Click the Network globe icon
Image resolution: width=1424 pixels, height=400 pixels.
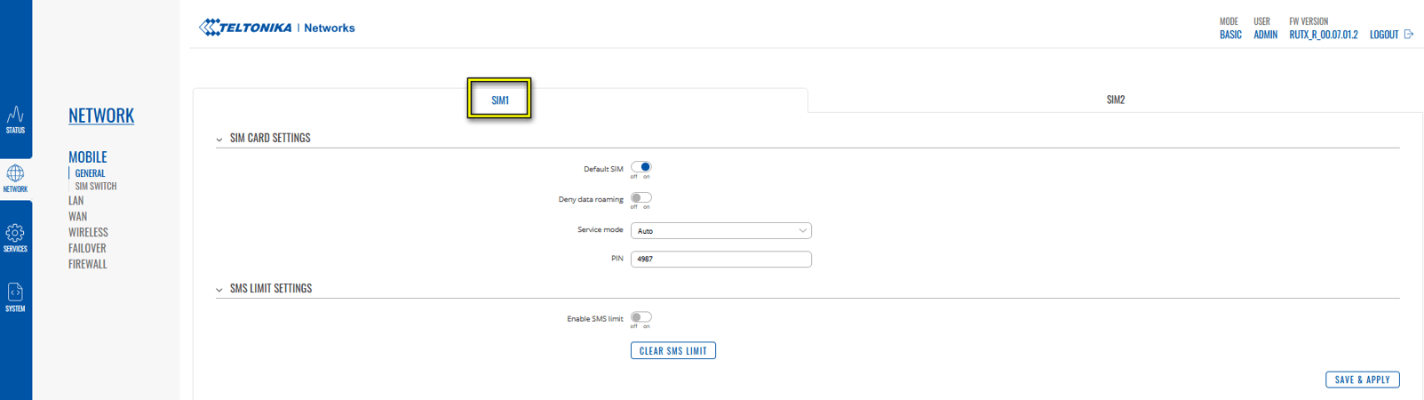(15, 174)
